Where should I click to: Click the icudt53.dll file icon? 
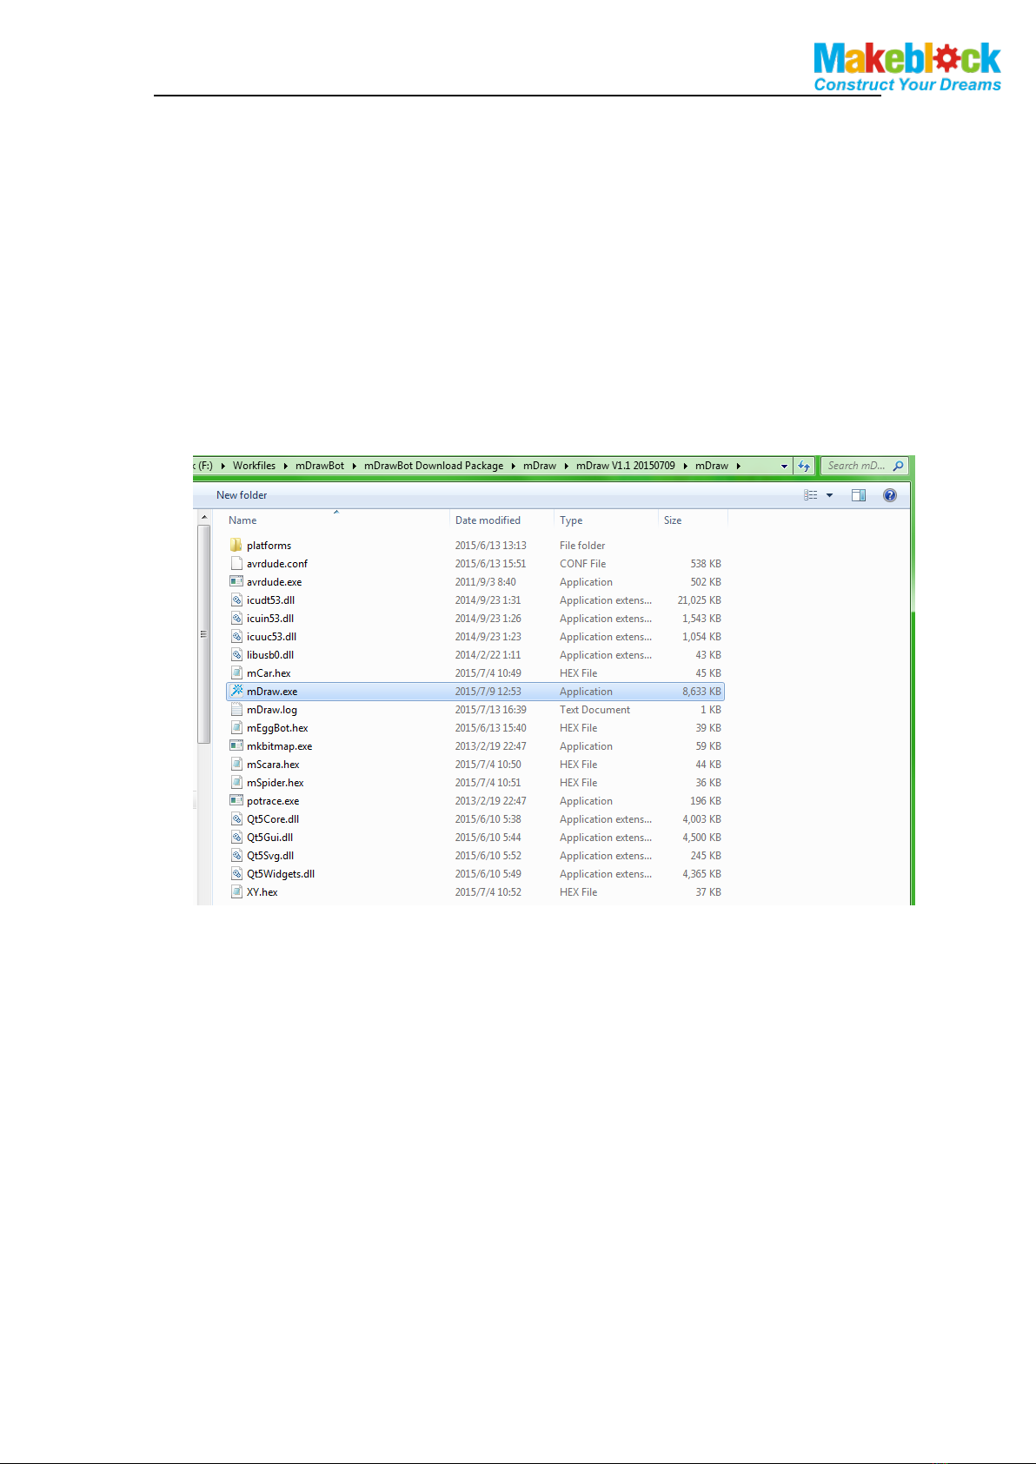click(x=236, y=600)
